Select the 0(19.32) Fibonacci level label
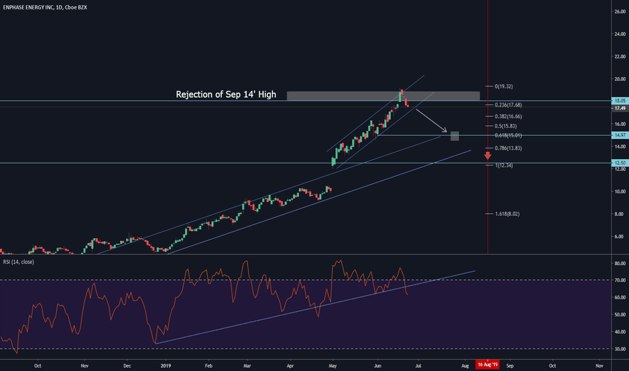 pyautogui.click(x=503, y=86)
